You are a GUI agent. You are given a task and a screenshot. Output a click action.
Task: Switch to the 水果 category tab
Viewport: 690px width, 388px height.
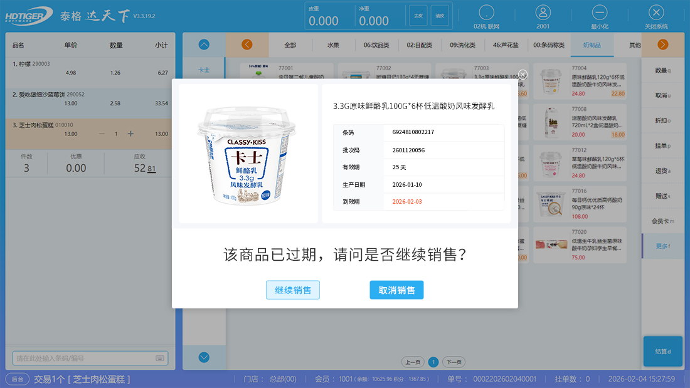[333, 45]
